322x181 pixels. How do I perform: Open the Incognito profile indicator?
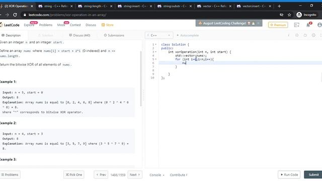pyautogui.click(x=306, y=15)
